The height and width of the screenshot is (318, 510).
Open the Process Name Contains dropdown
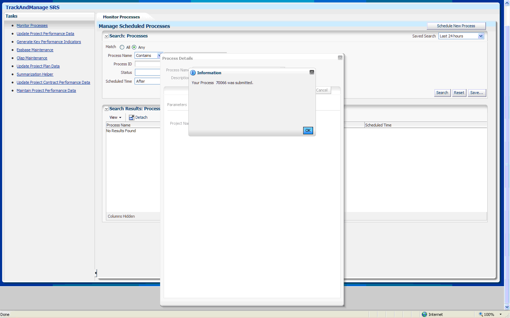[159, 55]
